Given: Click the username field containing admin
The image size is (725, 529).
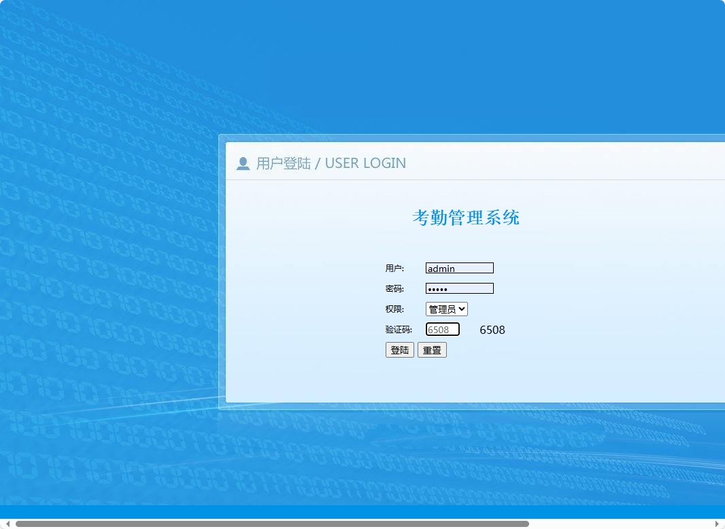Looking at the screenshot, I should [x=459, y=267].
